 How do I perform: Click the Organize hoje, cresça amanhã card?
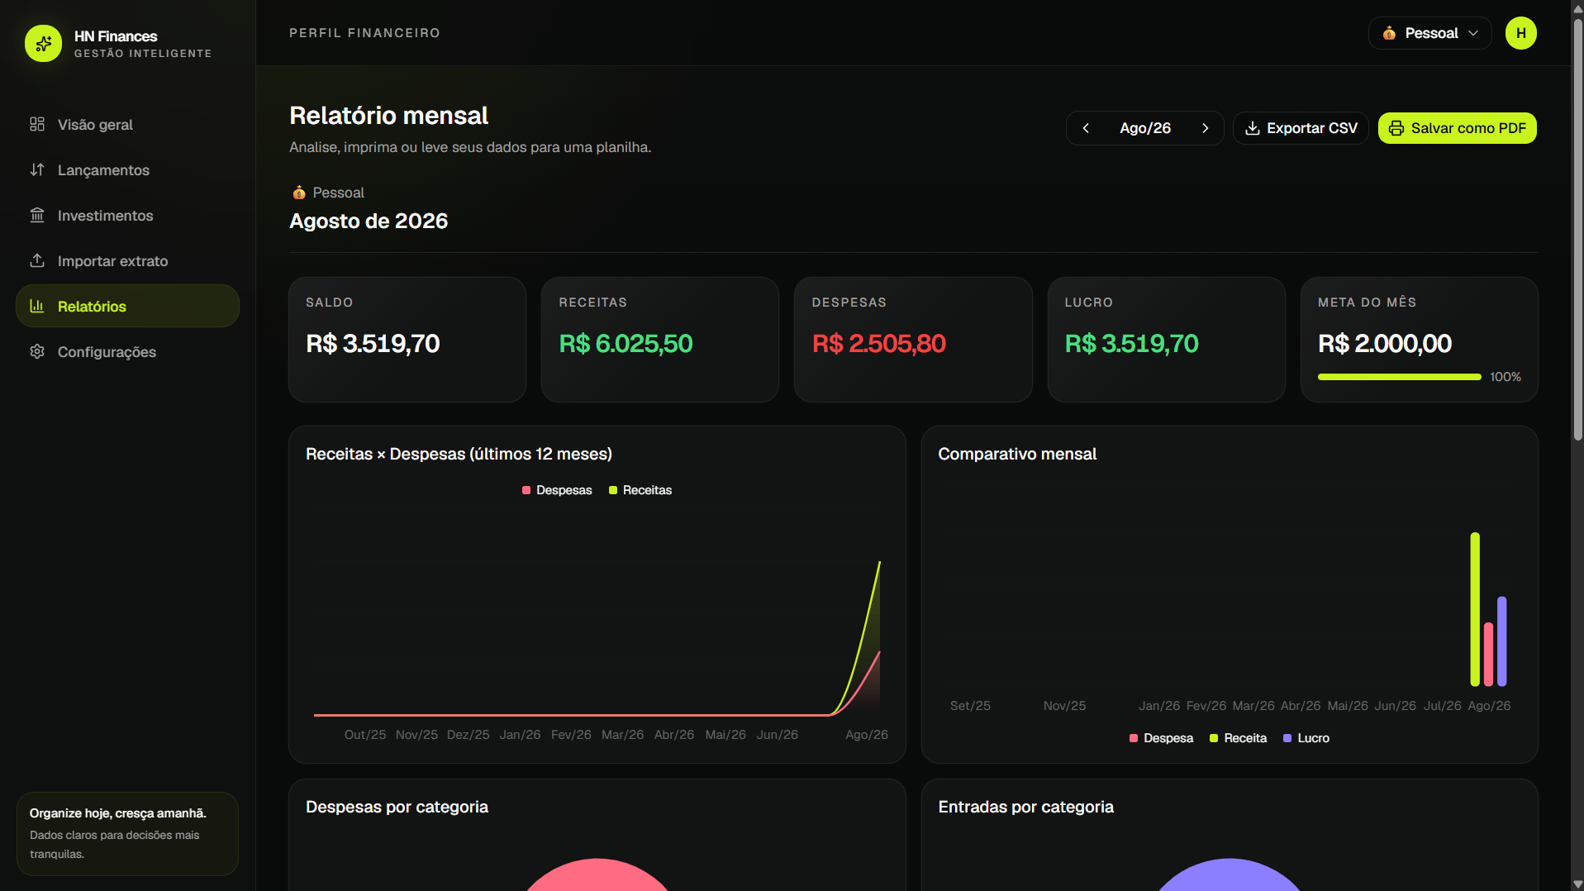127,833
